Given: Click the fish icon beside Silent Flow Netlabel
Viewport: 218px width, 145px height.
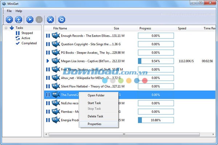Looking at the screenshot, I should point(56,86).
